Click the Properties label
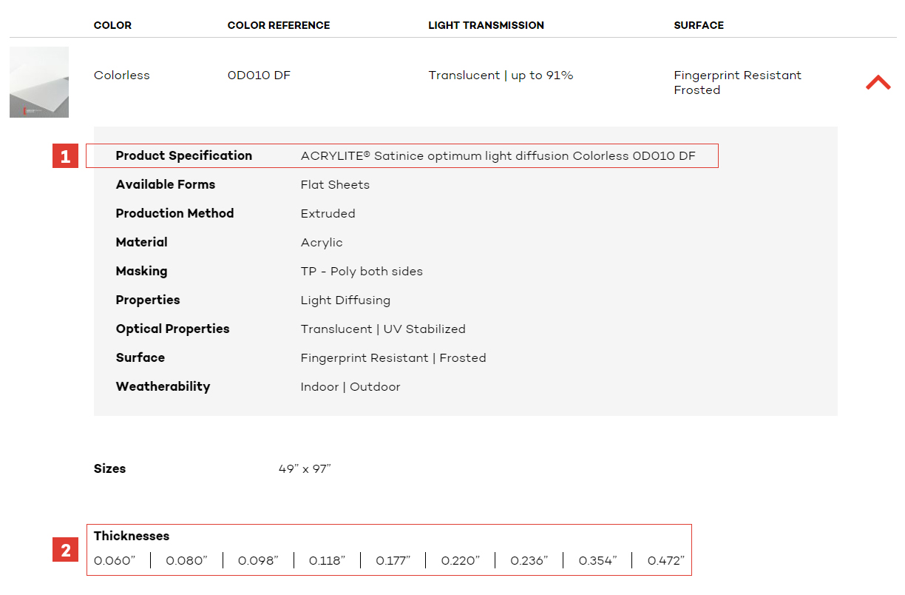This screenshot has width=905, height=595. pos(148,300)
